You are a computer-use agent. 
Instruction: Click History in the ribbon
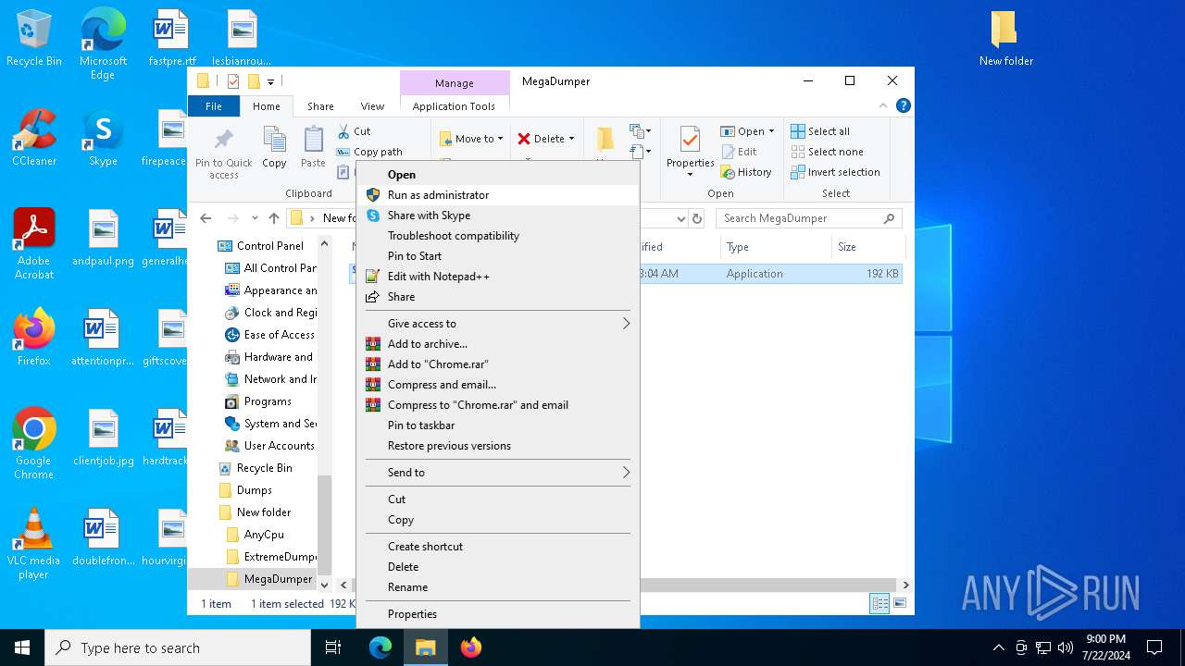746,172
